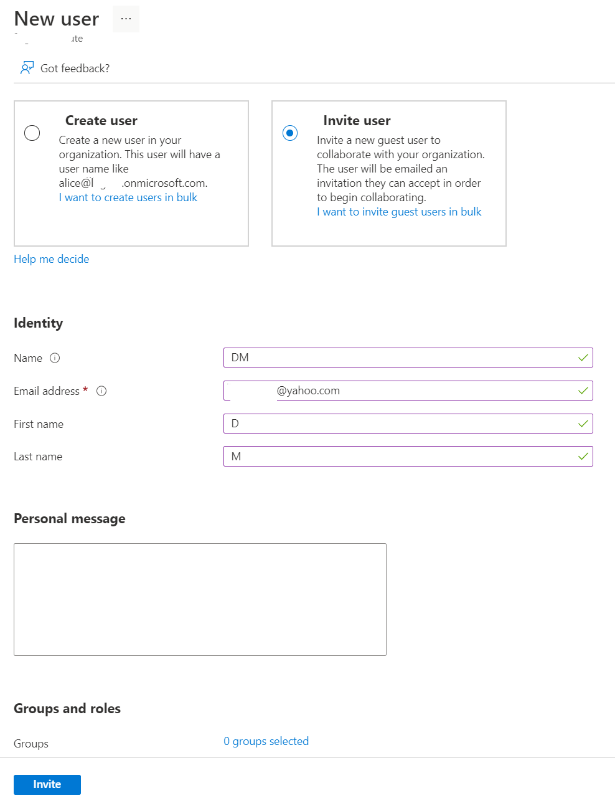Click the Last name field label
Screen dimensions: 615x811
(x=38, y=457)
